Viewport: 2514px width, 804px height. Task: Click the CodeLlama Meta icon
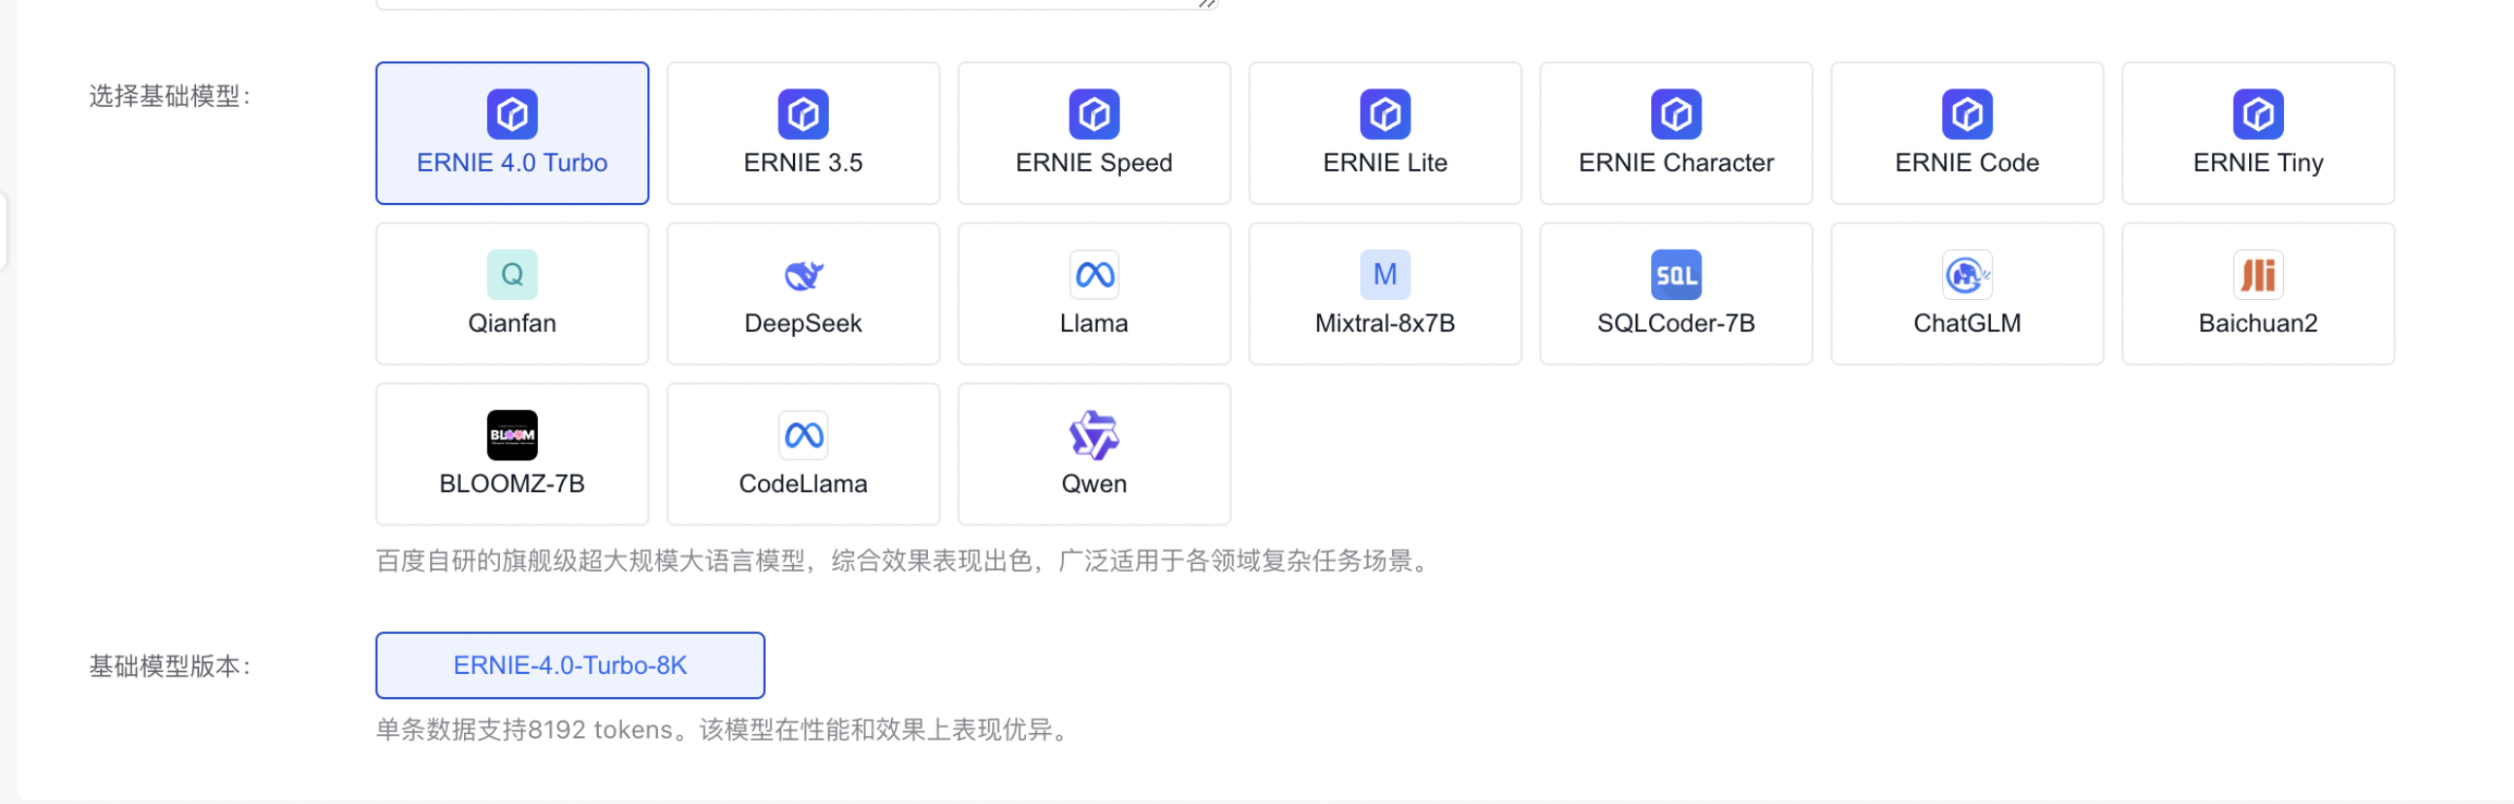[803, 434]
